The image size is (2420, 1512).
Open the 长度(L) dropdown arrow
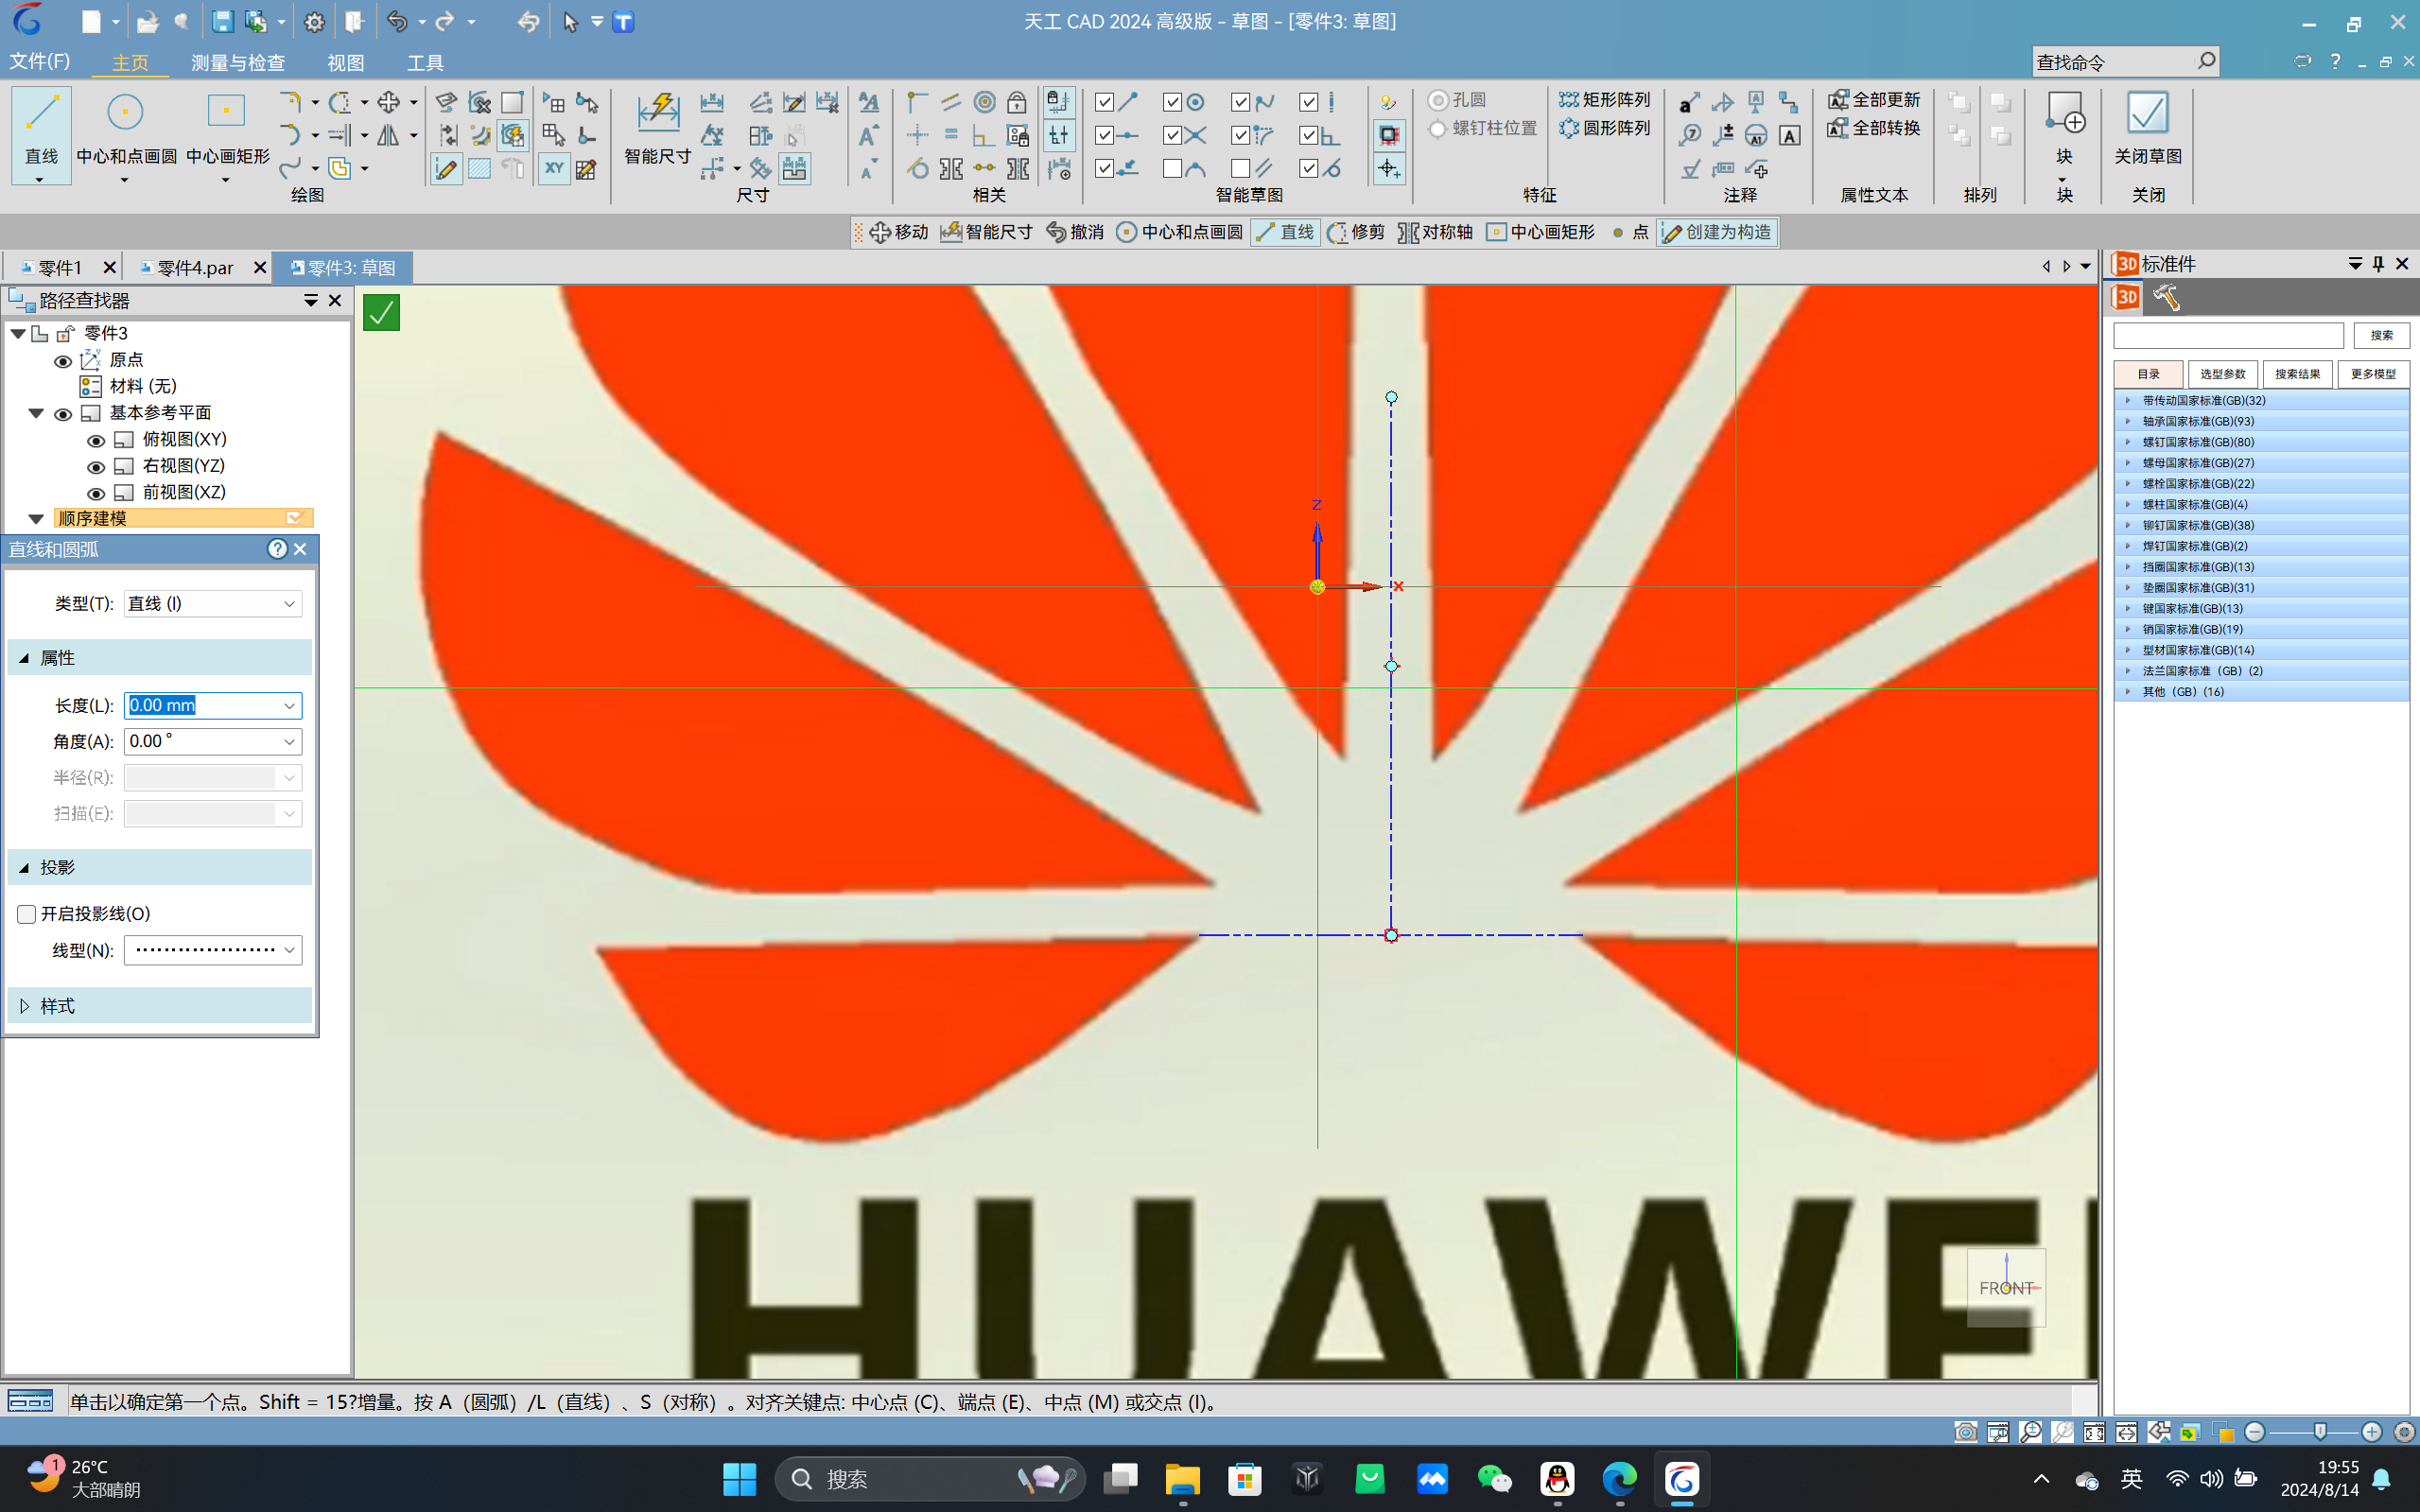coord(289,706)
